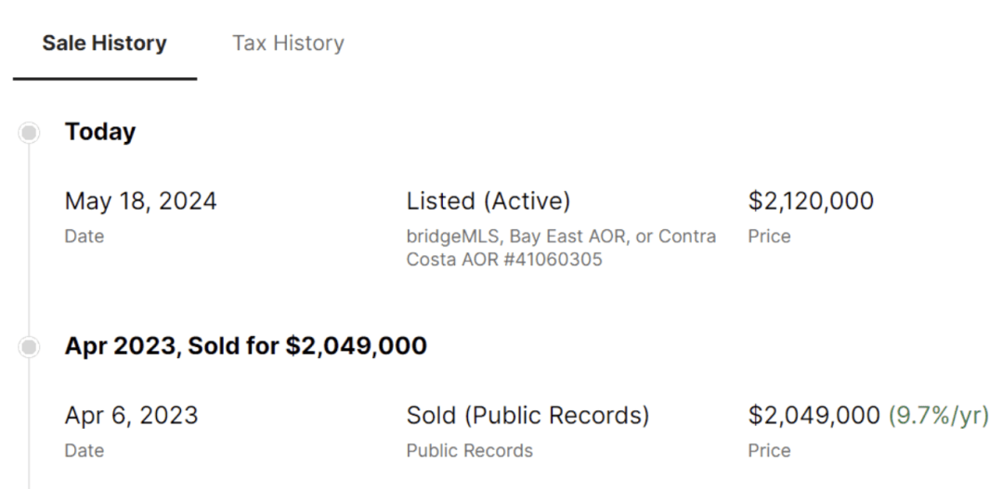
Task: Click the Price label under $2,049,000
Action: [x=769, y=451]
